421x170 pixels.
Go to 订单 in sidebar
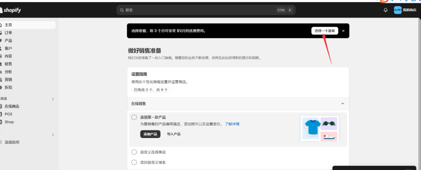click(x=8, y=33)
